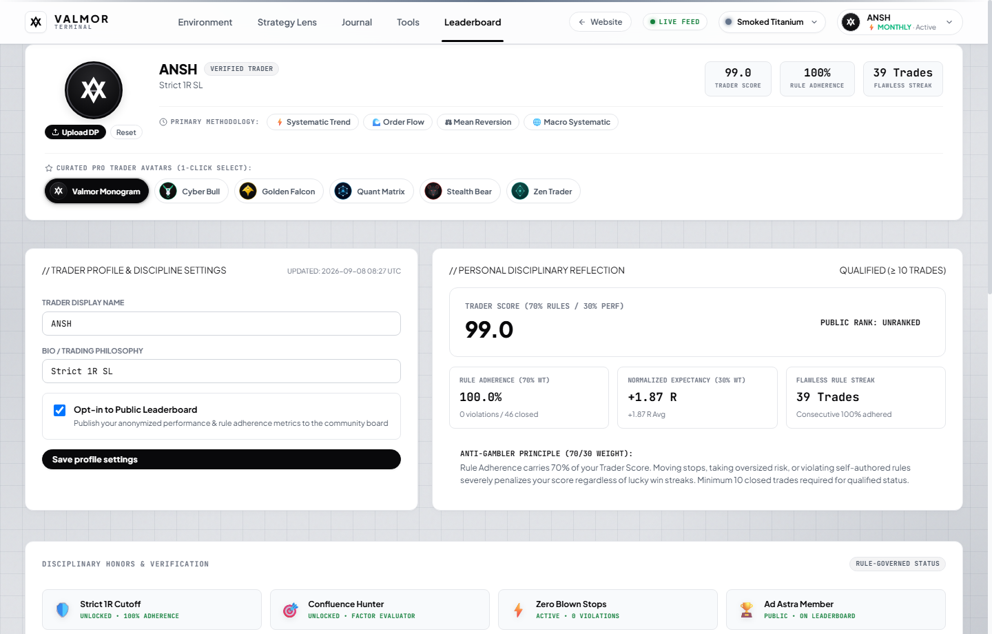
Task: Click the Confluence Hunter target icon
Action: point(291,610)
